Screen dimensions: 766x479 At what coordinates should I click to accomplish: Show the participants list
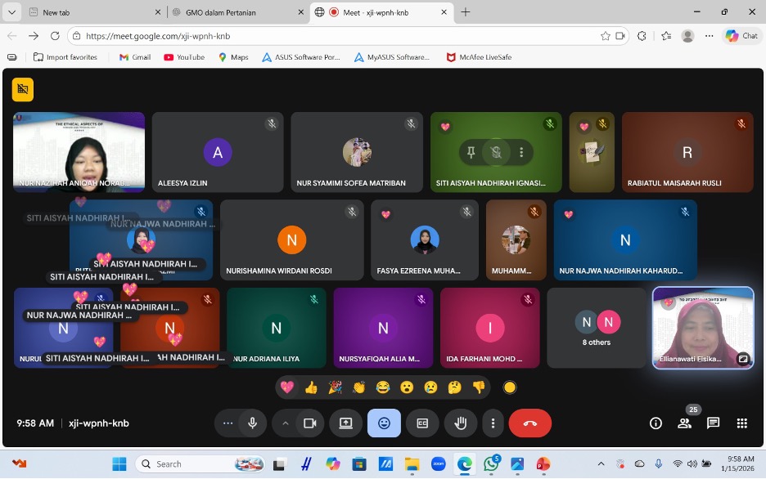click(x=684, y=423)
